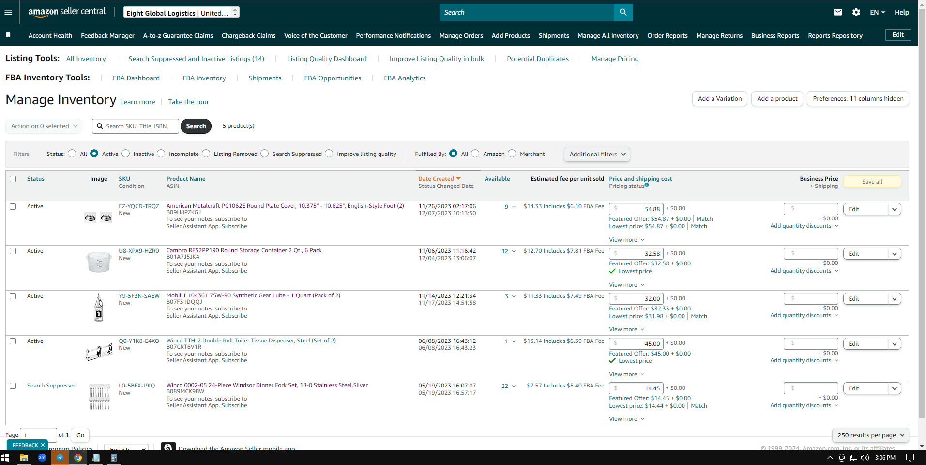Screen dimensions: 926x465
Task: Open Edit dropdown arrow for Cambro row
Action: point(895,254)
